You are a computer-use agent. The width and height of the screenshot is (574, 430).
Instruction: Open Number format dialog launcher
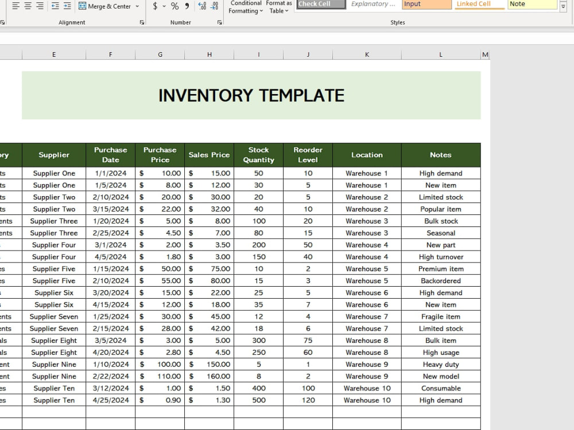220,23
